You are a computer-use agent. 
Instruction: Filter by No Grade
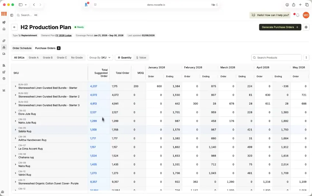click(x=77, y=57)
